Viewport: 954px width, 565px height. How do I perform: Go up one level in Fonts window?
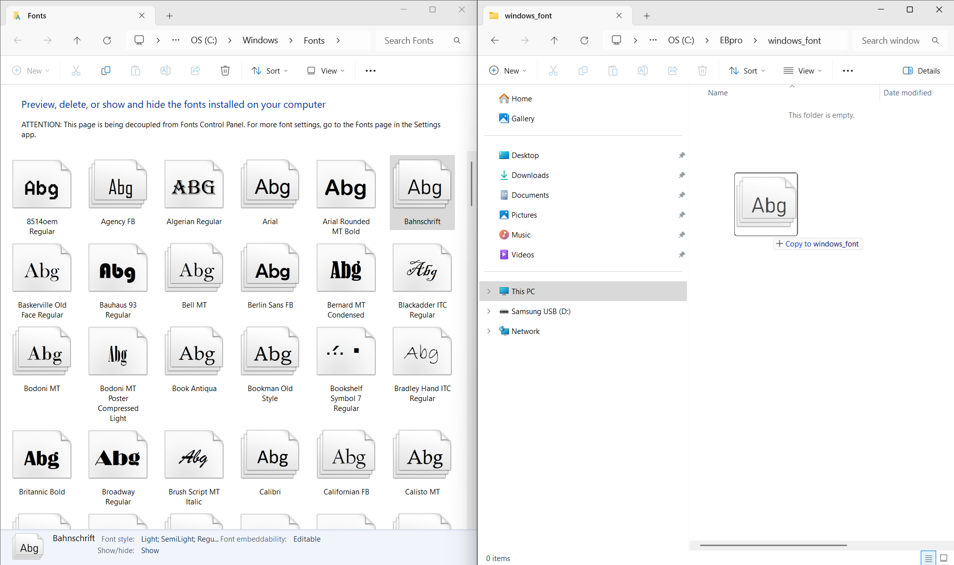click(77, 40)
